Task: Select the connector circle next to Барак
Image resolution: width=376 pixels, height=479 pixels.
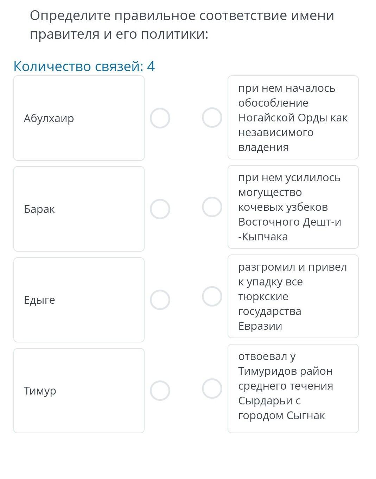Action: click(x=160, y=209)
